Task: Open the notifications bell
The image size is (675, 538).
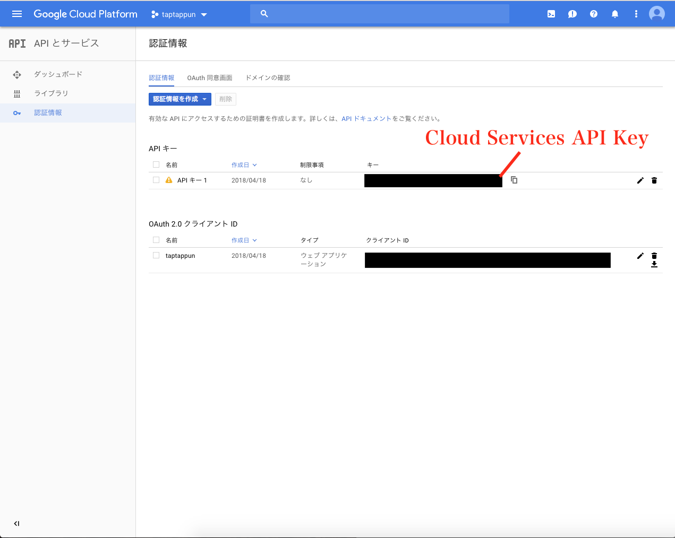Action: pyautogui.click(x=614, y=14)
